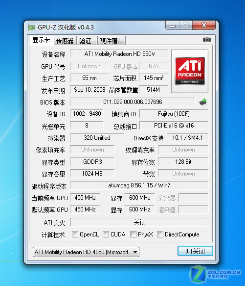
Task: Click the 514M transistor count value
Action: (154, 90)
